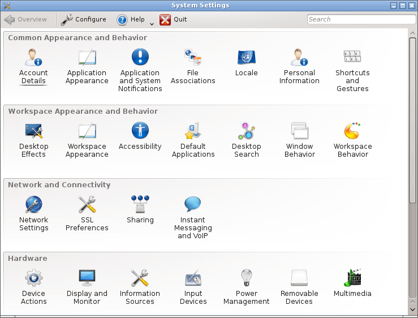The image size is (418, 318).
Task: Click the Help toolbar button
Action: pos(131,19)
